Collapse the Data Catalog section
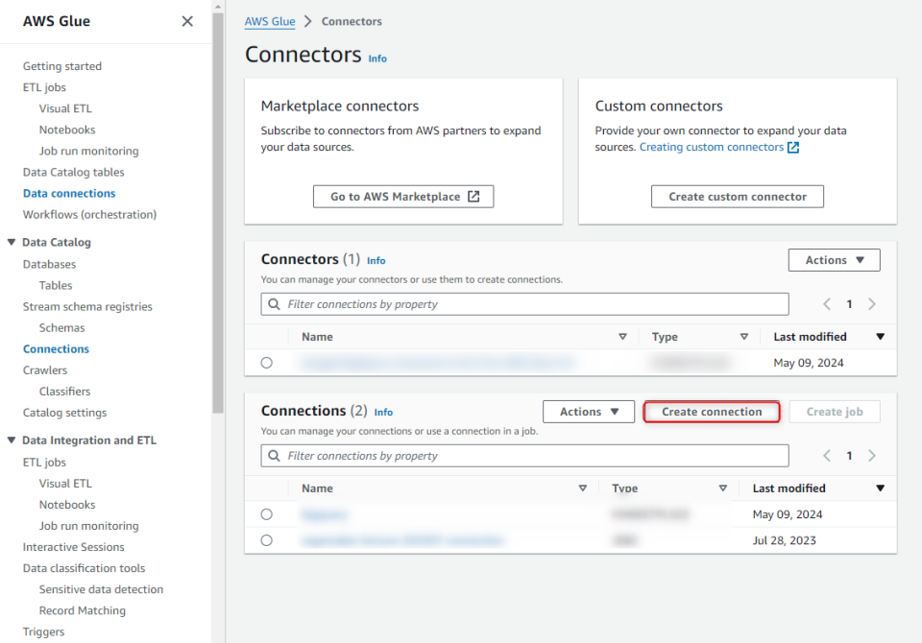 pos(12,242)
